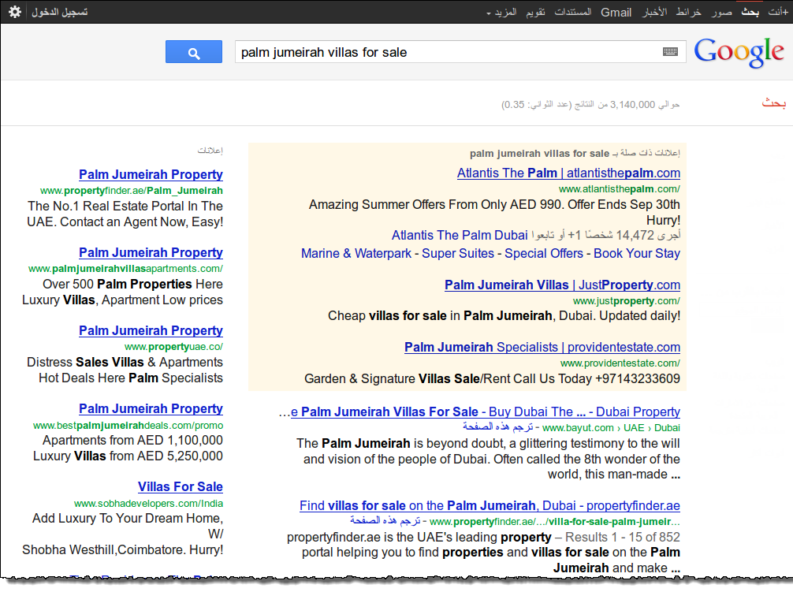Click 'Distress Sales Villas & Apartments' text
Screen dimensions: 793x592
tap(125, 363)
